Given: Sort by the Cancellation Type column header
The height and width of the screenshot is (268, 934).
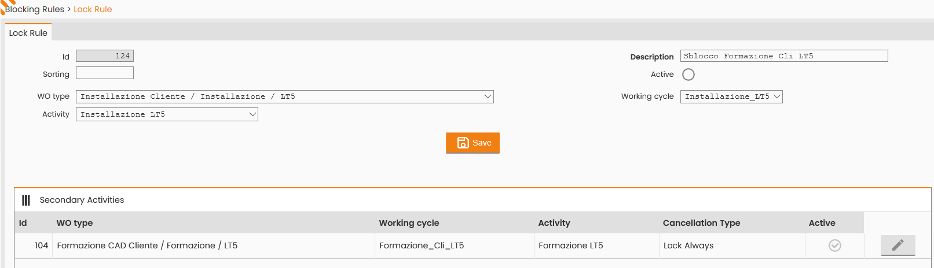Looking at the screenshot, I should point(701,223).
